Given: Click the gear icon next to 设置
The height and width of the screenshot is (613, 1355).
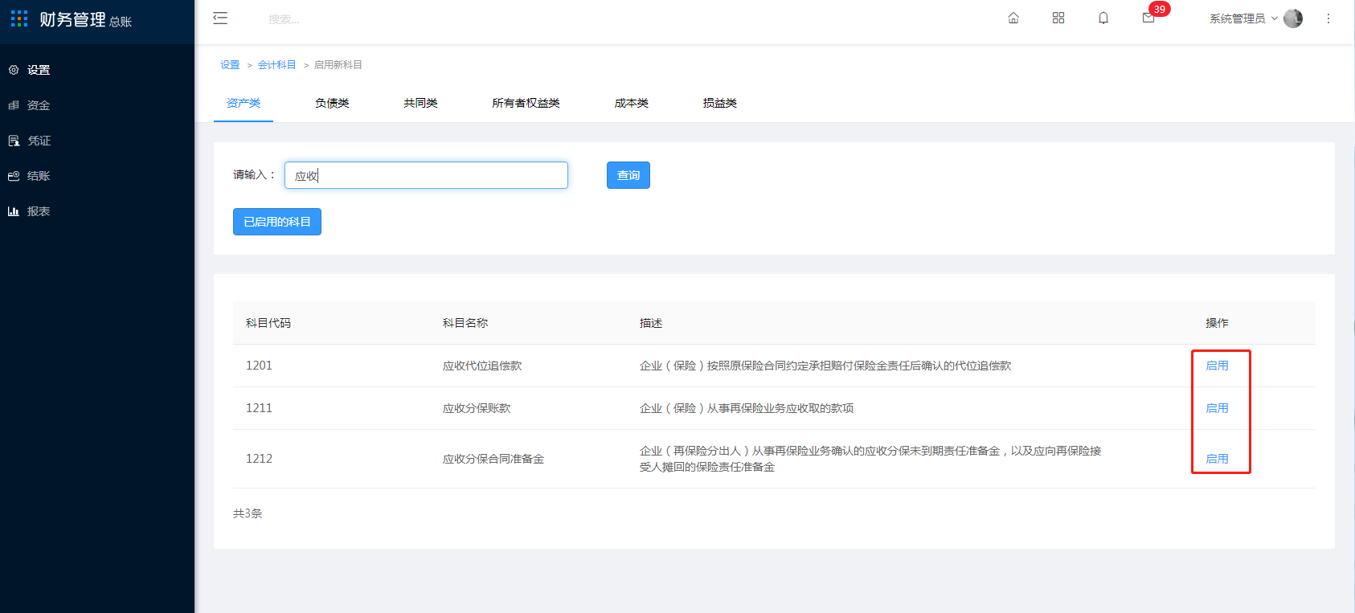Looking at the screenshot, I should [x=14, y=70].
